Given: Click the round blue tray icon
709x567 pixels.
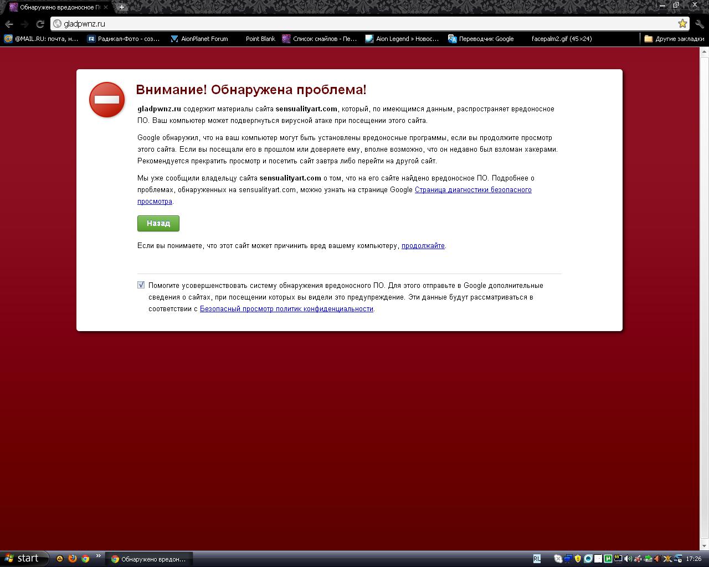Looking at the screenshot, I should coord(588,559).
